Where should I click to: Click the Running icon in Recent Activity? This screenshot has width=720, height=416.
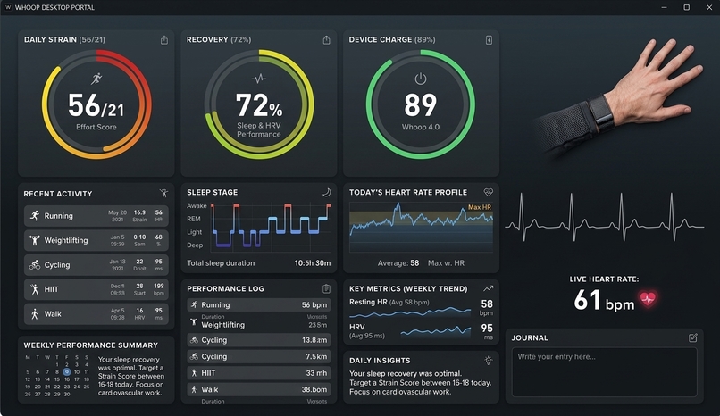[x=35, y=215]
